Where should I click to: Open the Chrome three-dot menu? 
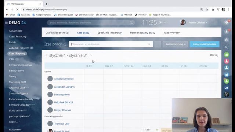point(228,10)
